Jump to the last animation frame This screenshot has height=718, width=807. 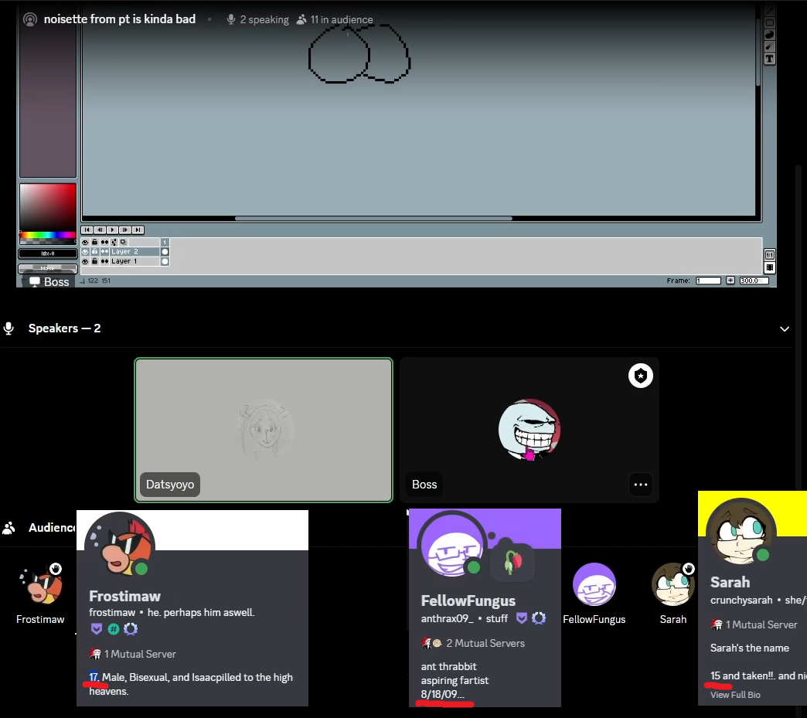[138, 230]
